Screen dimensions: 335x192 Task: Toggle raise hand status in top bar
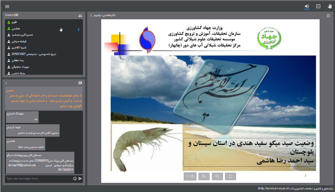[x=330, y=6]
